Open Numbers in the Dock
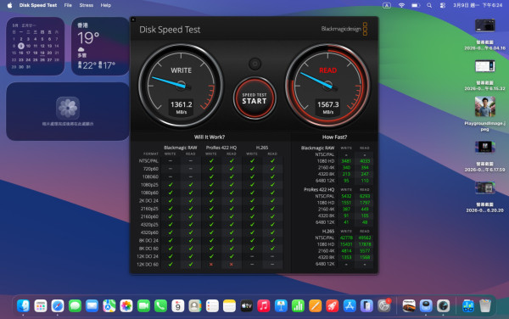 click(x=298, y=305)
